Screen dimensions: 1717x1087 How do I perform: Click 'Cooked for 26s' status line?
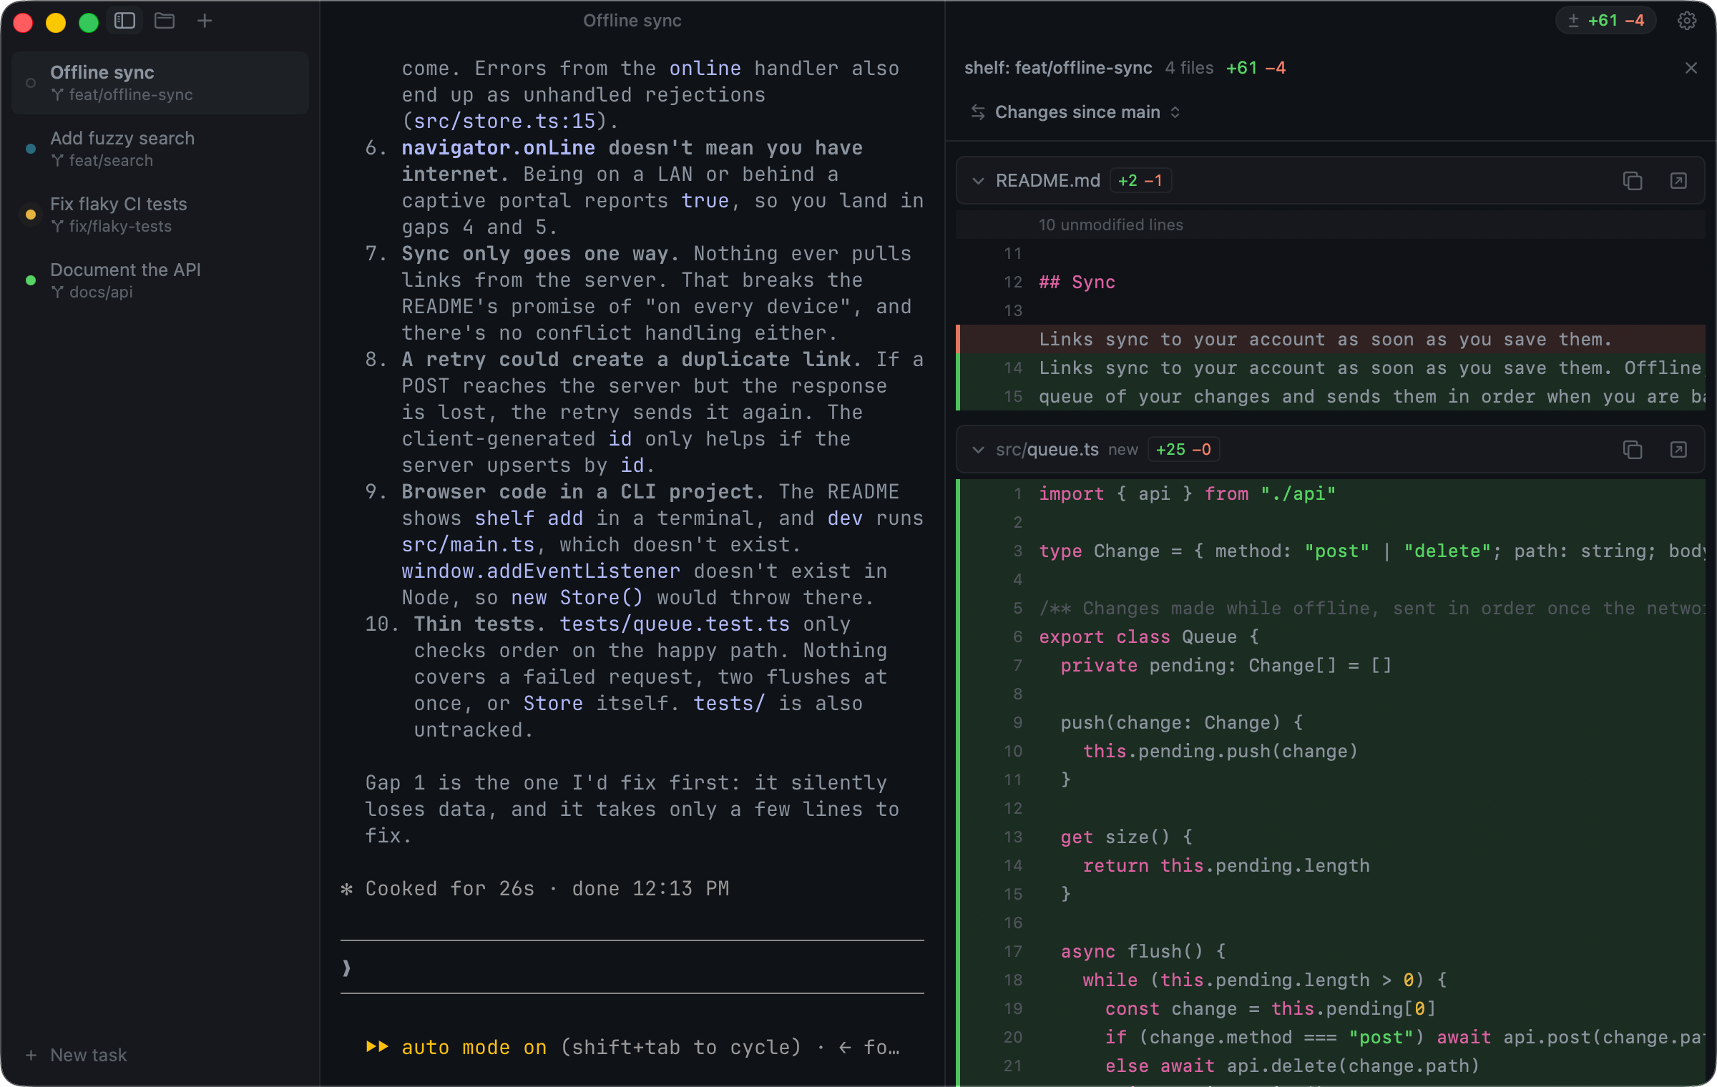point(450,888)
